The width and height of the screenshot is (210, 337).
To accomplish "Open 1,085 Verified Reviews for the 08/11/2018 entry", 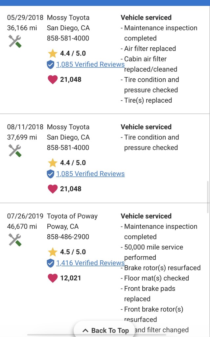I will tap(90, 174).
